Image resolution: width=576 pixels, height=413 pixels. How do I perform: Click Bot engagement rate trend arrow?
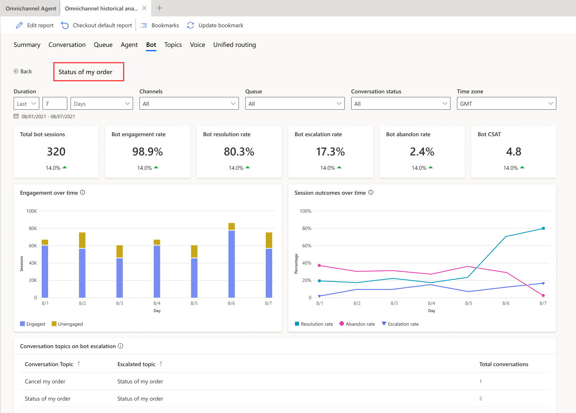point(156,167)
